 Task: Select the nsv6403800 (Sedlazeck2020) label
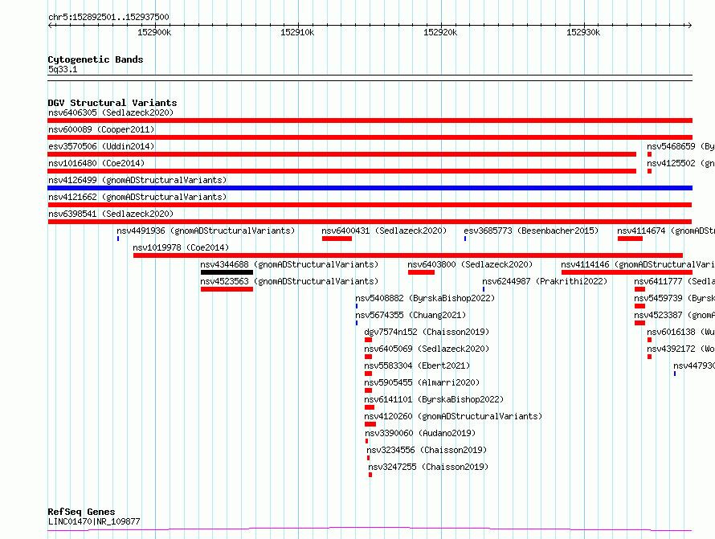(470, 264)
